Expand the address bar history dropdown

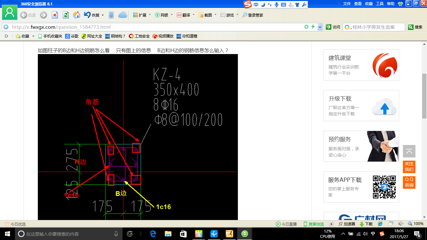(320, 27)
